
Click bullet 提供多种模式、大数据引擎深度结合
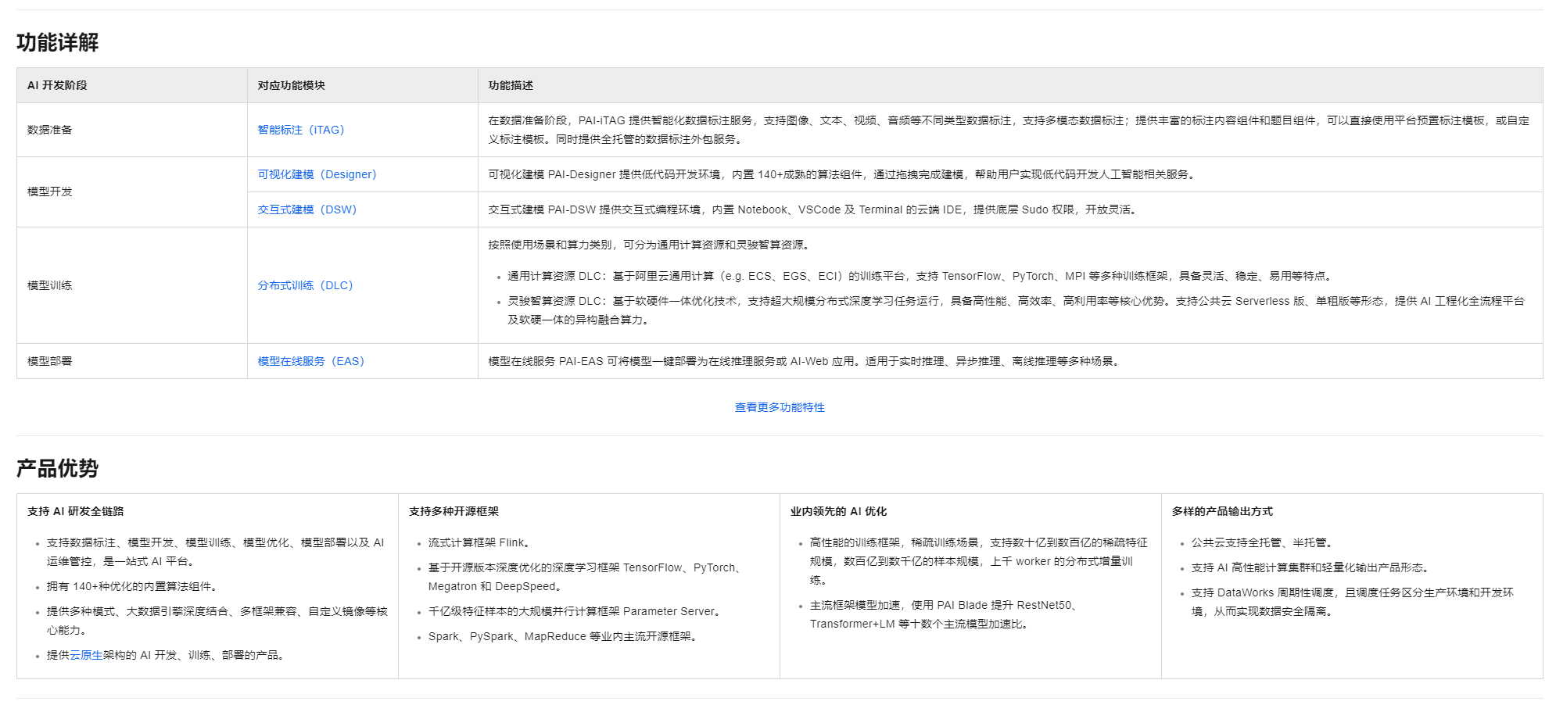tap(217, 621)
